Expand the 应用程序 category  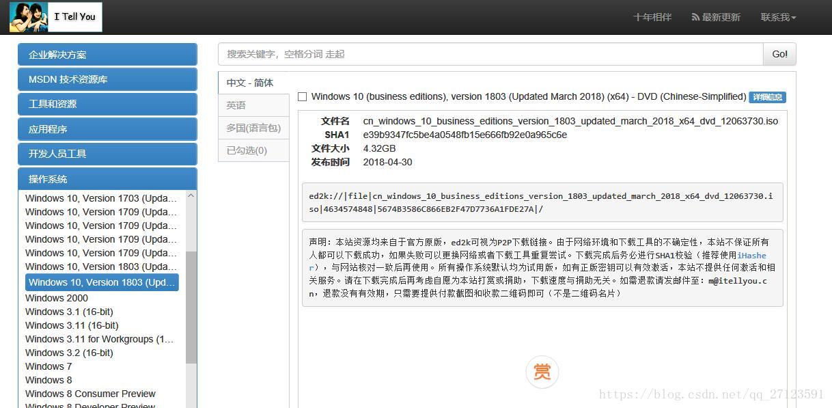click(x=107, y=129)
